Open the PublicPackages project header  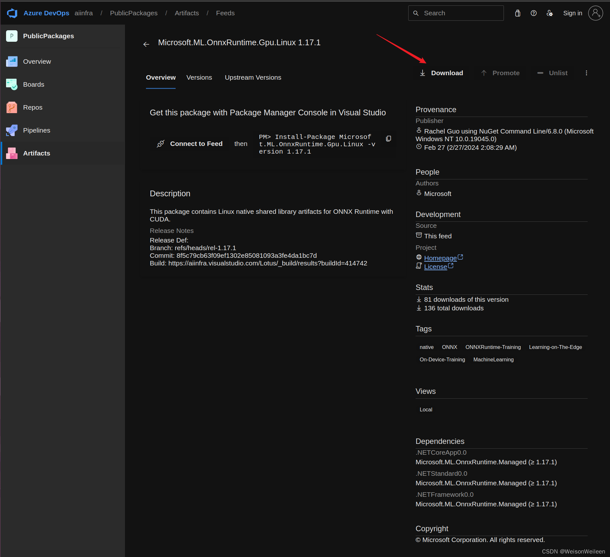[62, 36]
